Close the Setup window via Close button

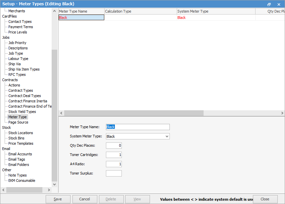coord(264,199)
